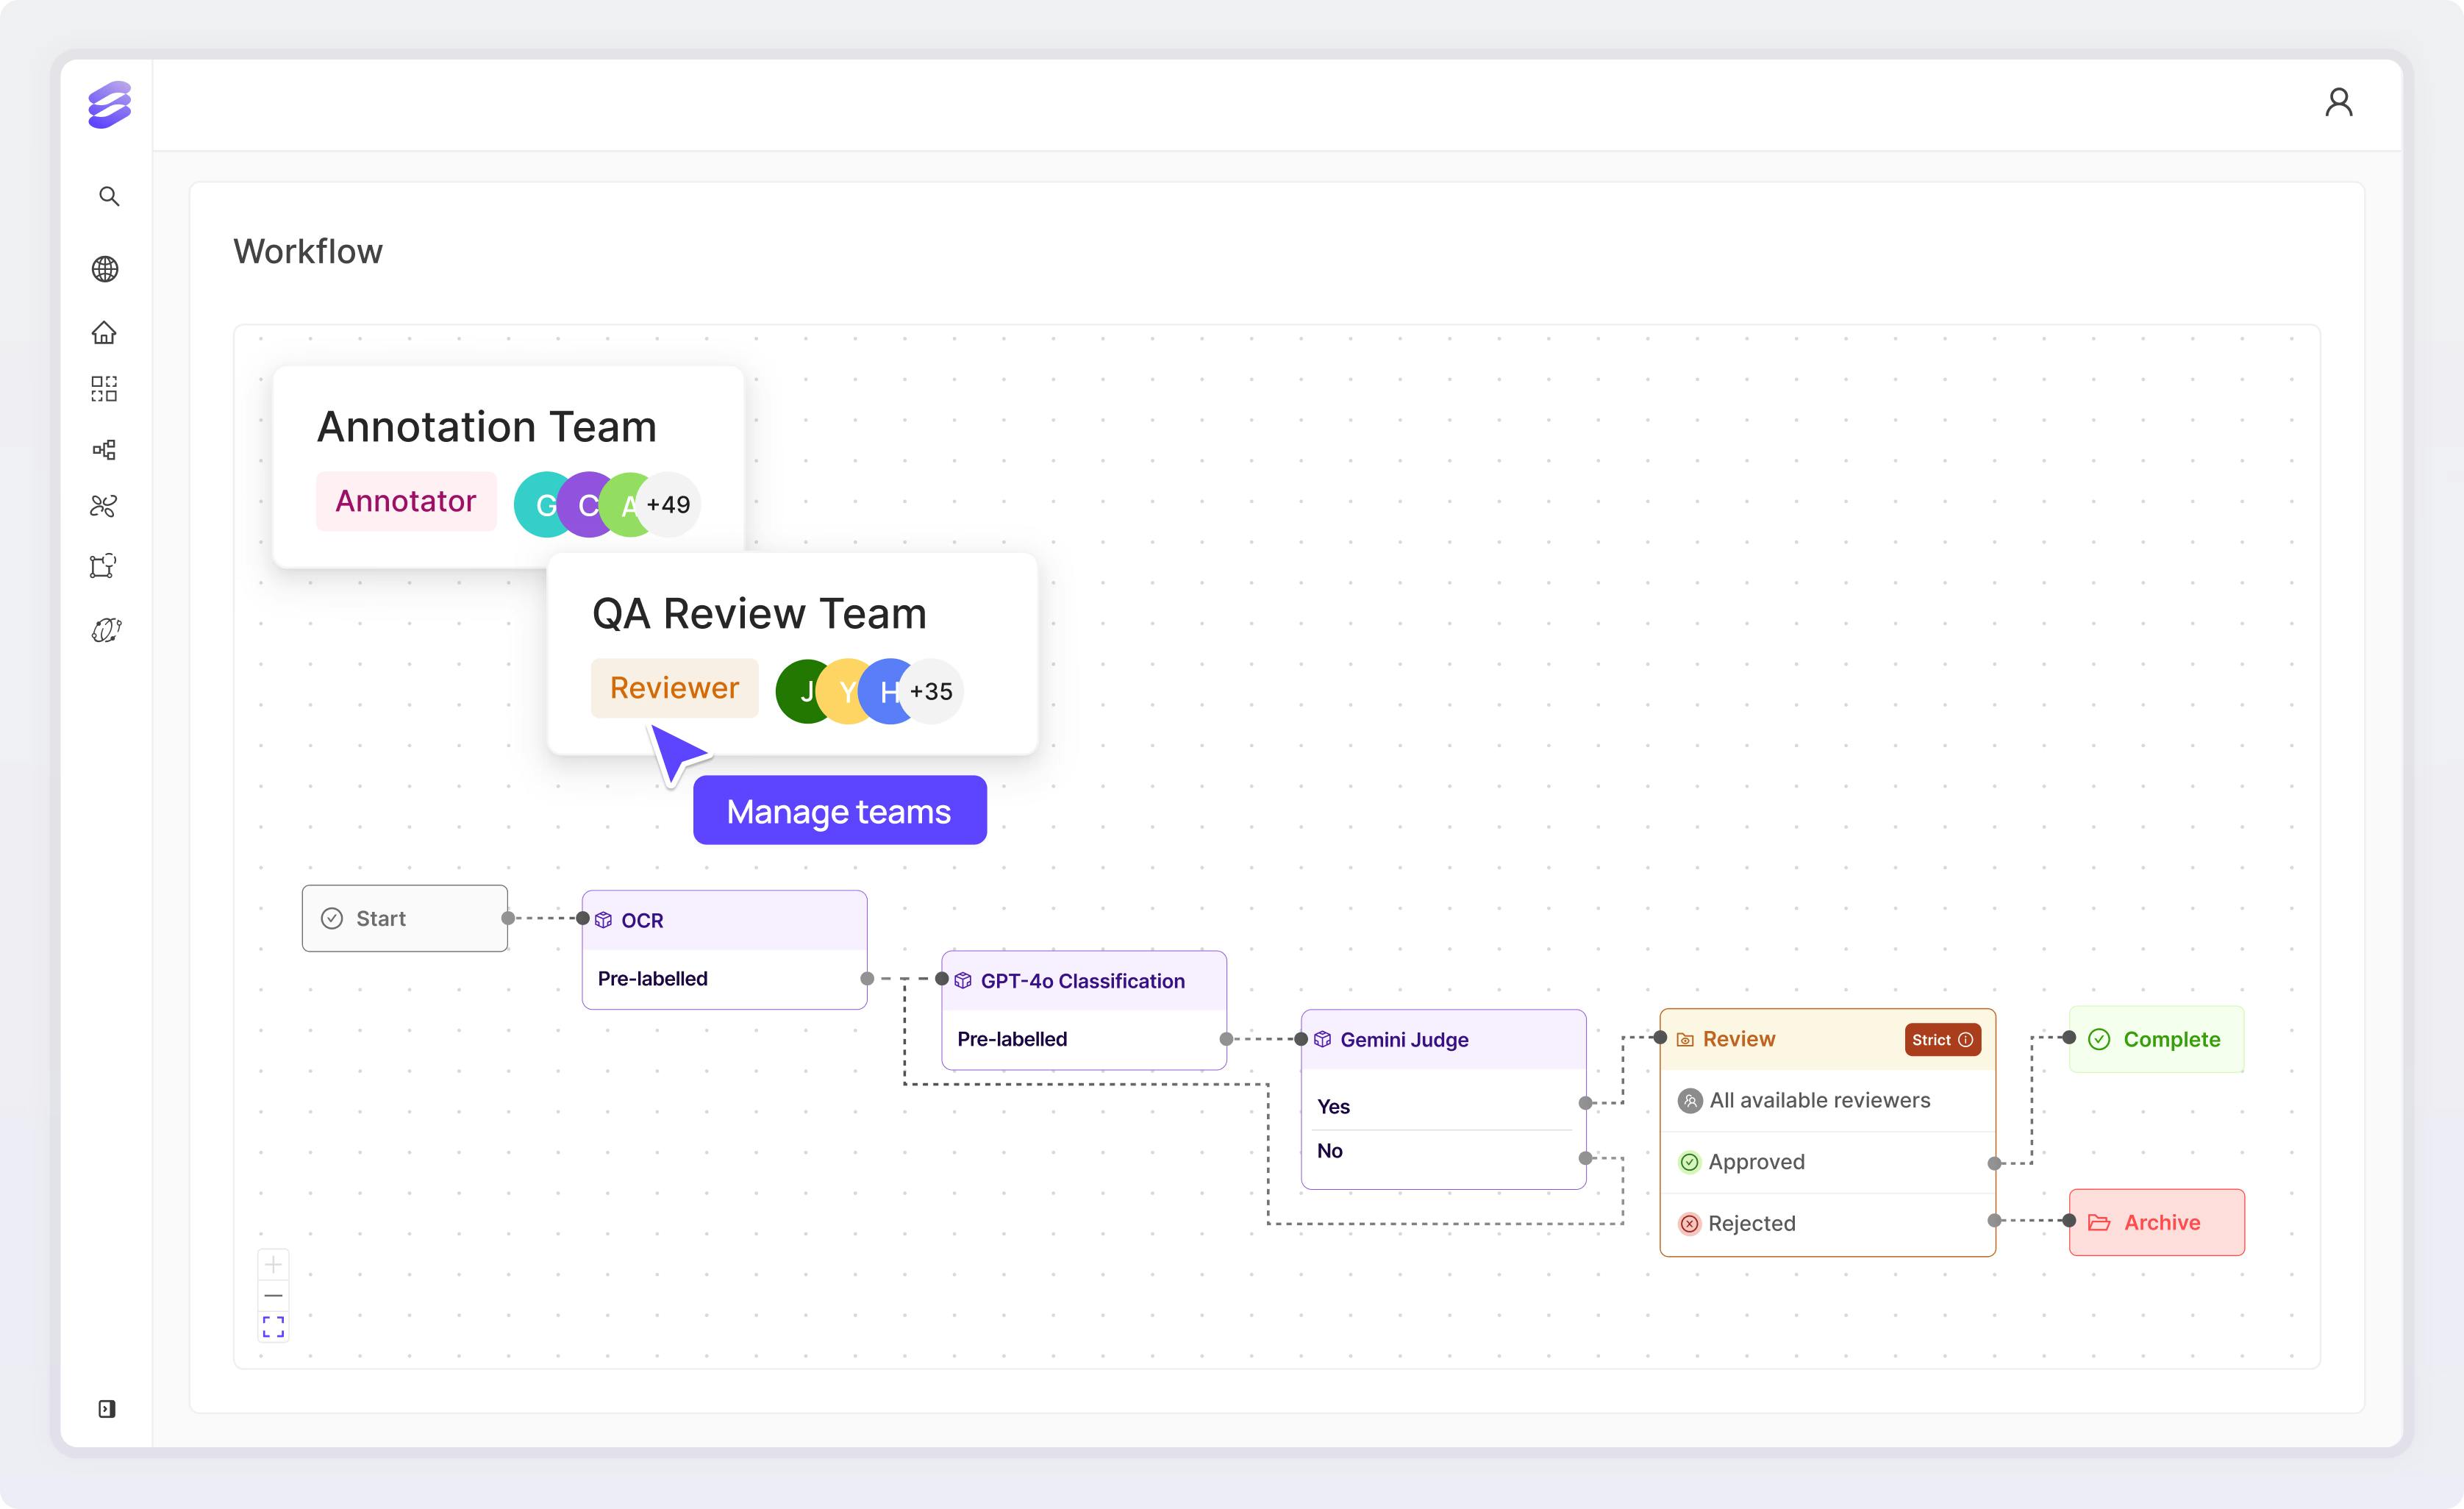
Task: Click the Archive end node
Action: 2156,1222
